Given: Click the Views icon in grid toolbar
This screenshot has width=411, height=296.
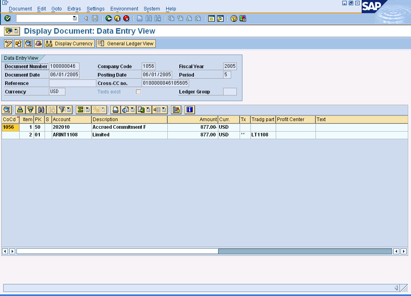Looking at the screenshot, I should (126, 110).
